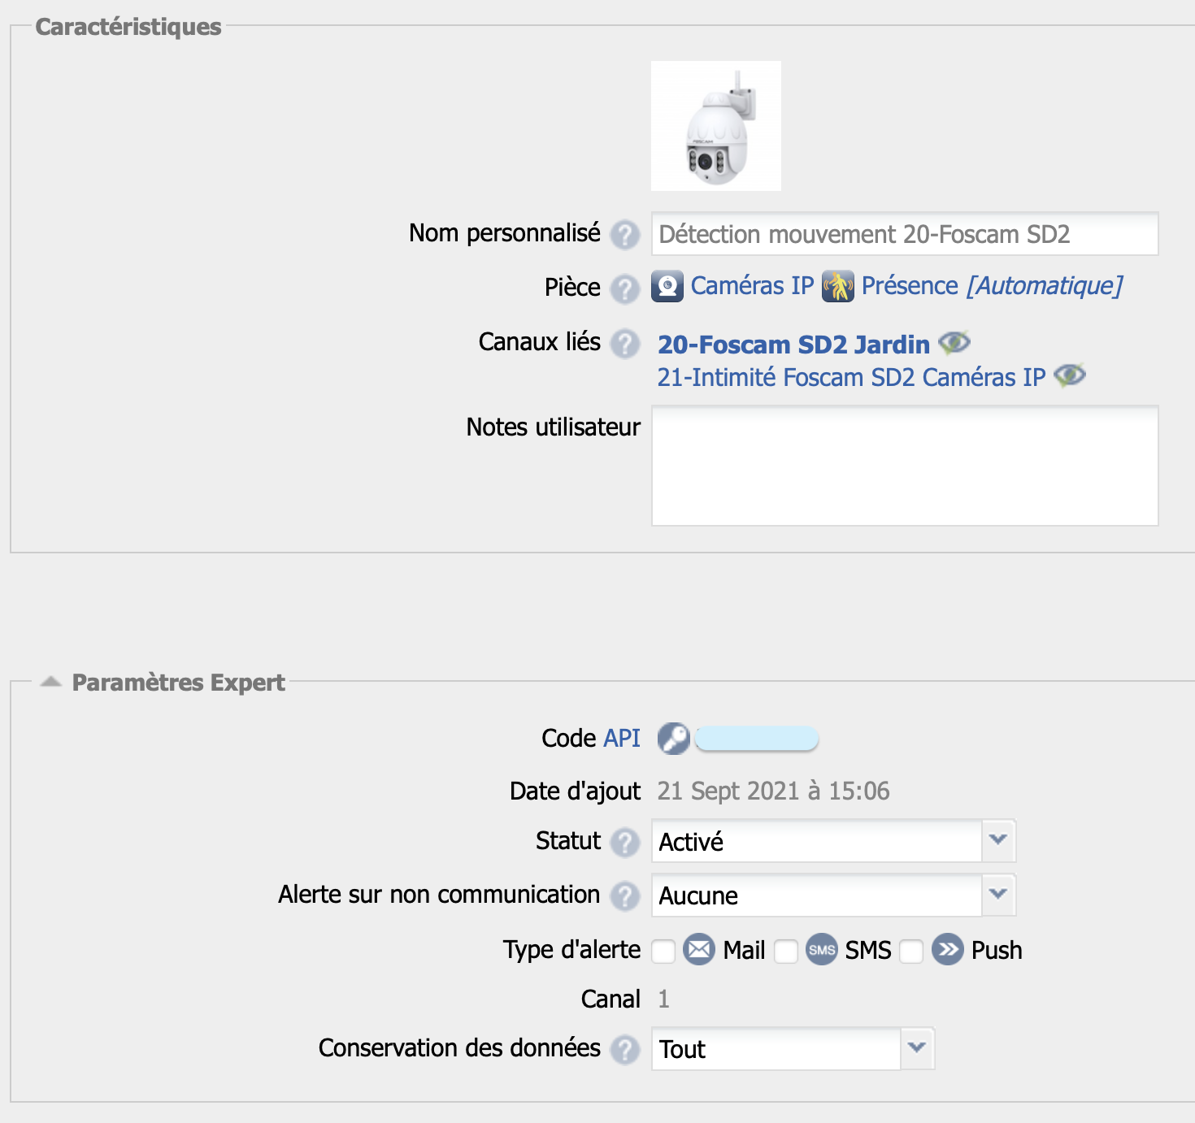This screenshot has width=1195, height=1123.
Task: Click the help icon next to Statut
Action: 624,843
